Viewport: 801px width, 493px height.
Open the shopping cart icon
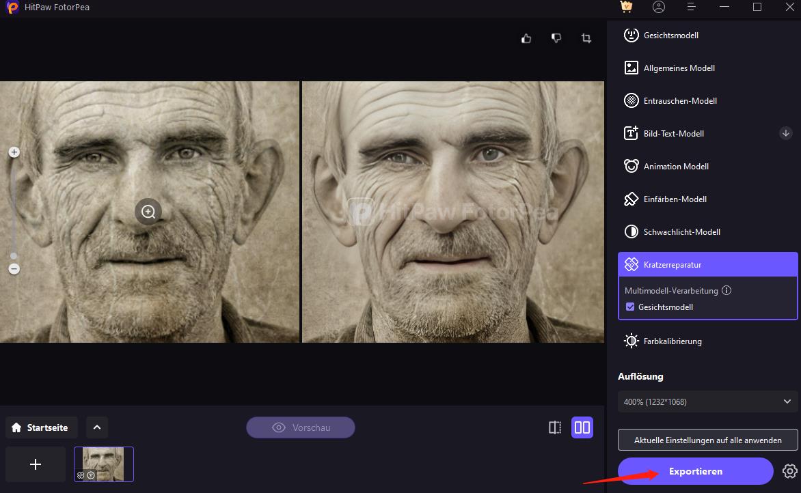coord(625,7)
